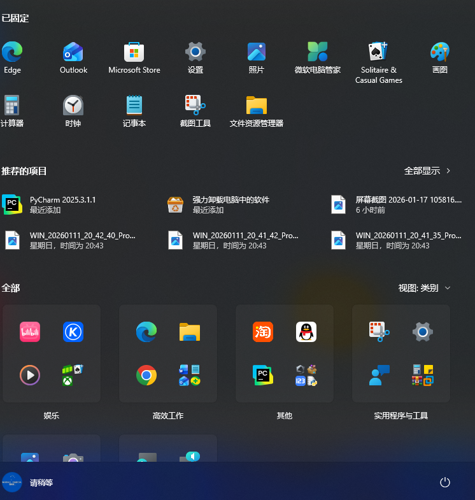Open QQ from the 其他 group
This screenshot has height=500, width=475.
click(x=306, y=332)
